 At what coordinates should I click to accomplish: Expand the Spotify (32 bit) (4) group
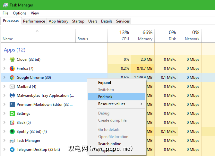[x=4, y=132]
